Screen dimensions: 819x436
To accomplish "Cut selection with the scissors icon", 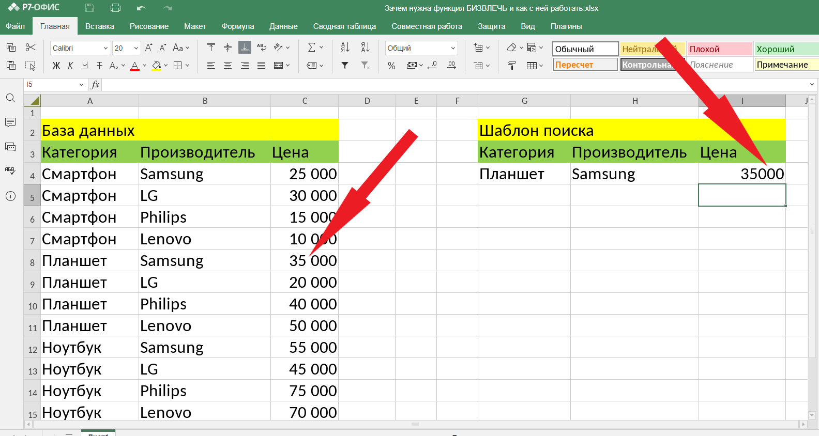I will (x=31, y=48).
